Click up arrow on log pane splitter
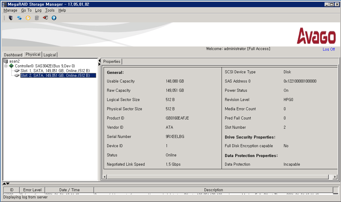The height and width of the screenshot is (202, 341). (x=4, y=184)
